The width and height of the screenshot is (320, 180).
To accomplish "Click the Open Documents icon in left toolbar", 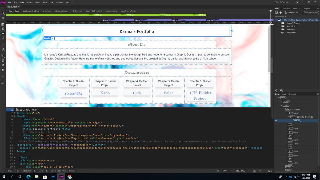I will pos(3,13).
